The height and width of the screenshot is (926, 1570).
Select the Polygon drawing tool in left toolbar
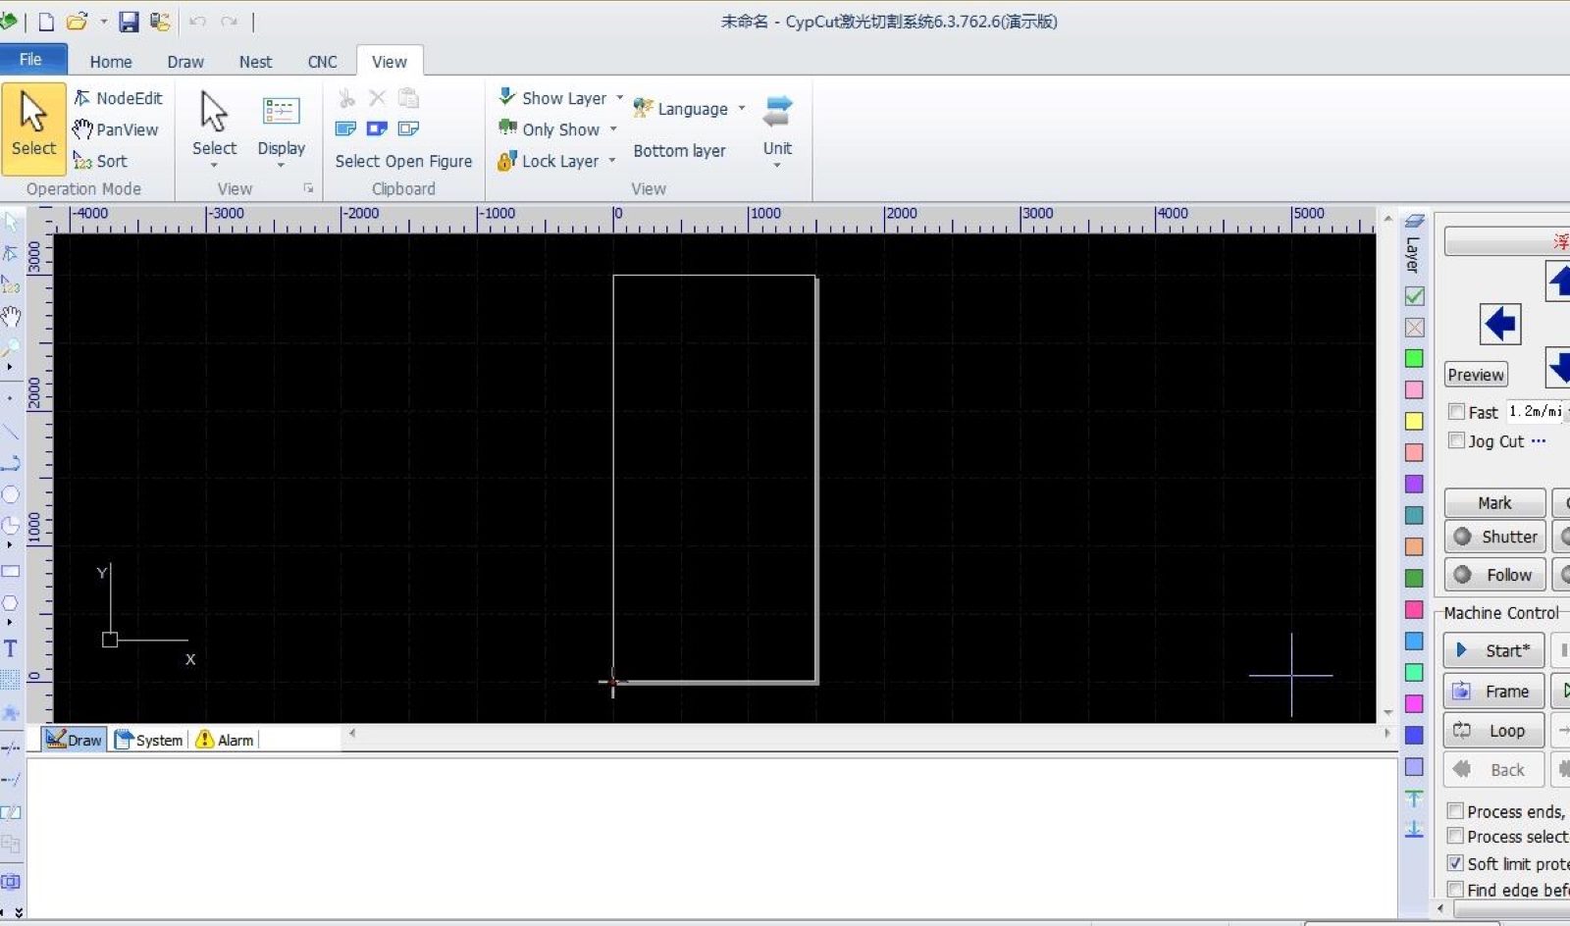11,602
